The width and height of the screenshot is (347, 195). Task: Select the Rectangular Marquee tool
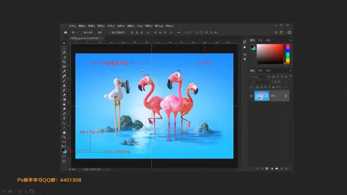tap(64, 48)
